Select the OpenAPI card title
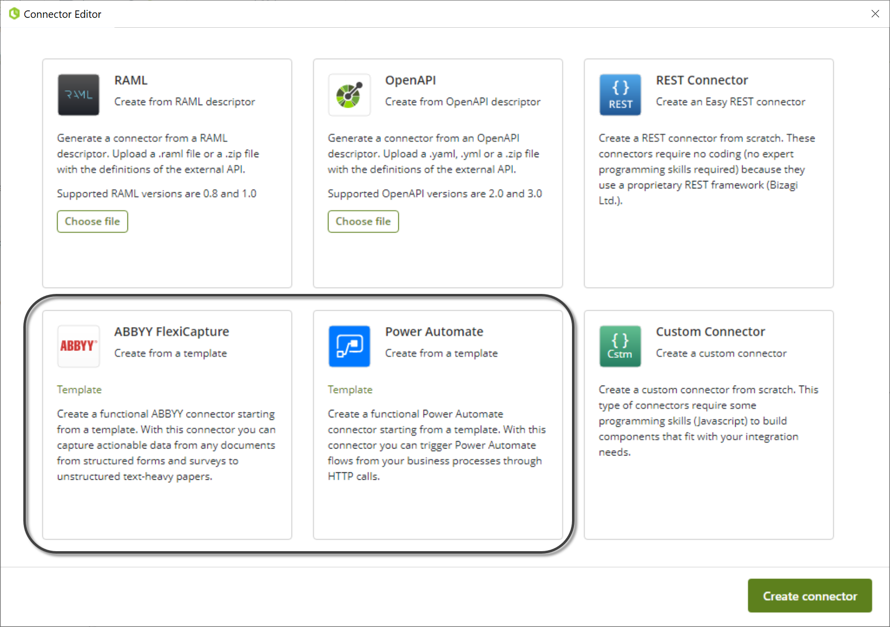This screenshot has height=627, width=890. click(411, 80)
